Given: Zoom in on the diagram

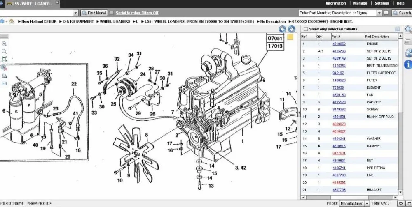Looking at the screenshot, I should click(4, 44).
